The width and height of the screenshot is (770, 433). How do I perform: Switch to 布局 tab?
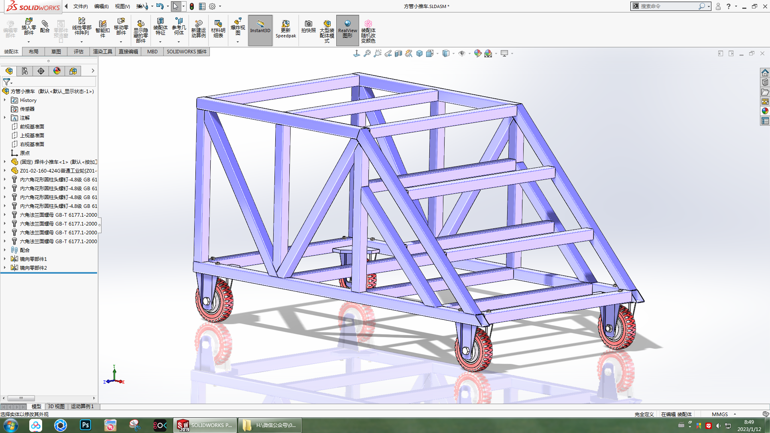click(34, 52)
